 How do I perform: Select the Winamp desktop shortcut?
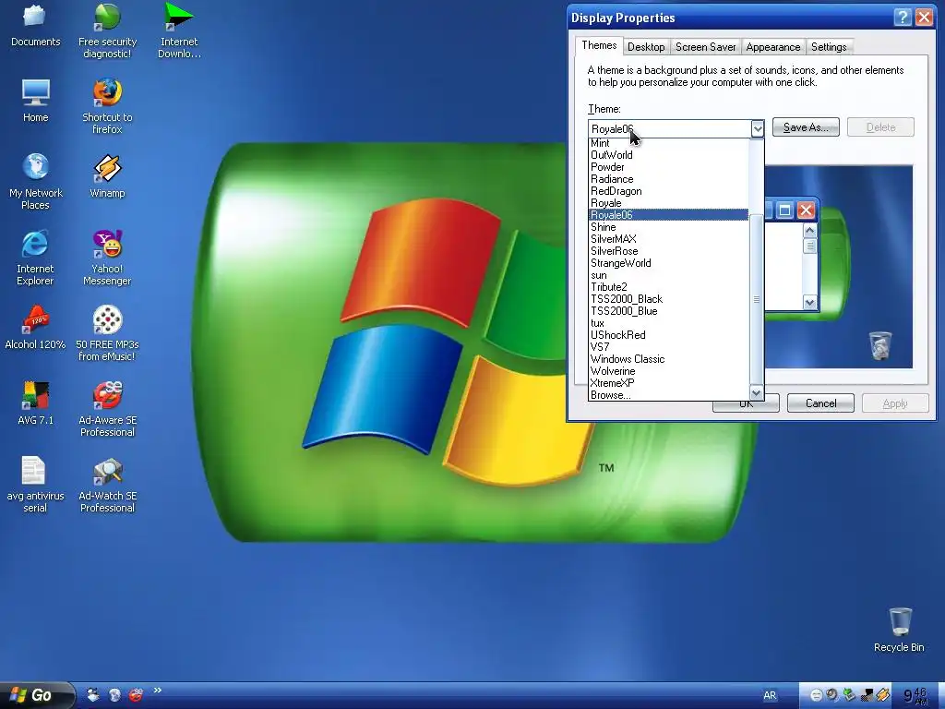click(107, 176)
